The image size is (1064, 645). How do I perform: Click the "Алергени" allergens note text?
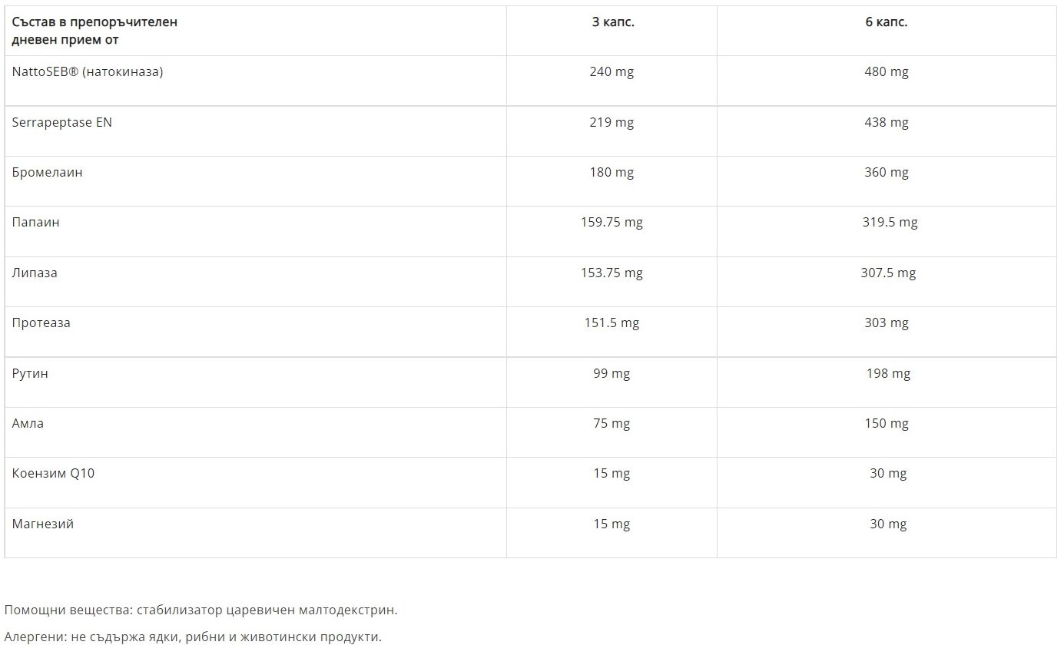point(193,637)
